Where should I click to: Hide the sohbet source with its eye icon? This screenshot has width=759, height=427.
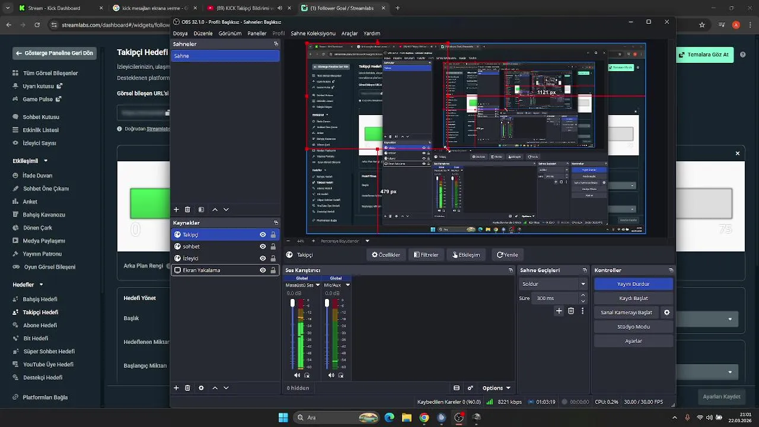tap(263, 247)
